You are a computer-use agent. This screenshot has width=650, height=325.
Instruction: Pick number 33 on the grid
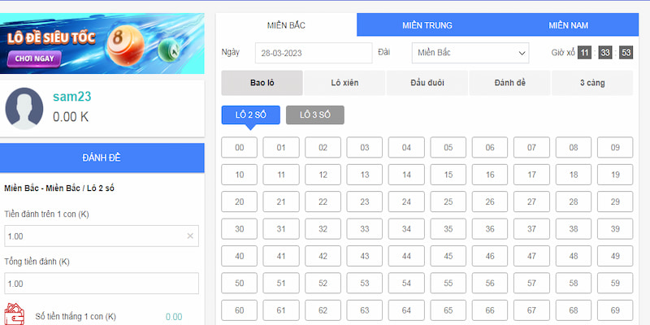(x=364, y=229)
